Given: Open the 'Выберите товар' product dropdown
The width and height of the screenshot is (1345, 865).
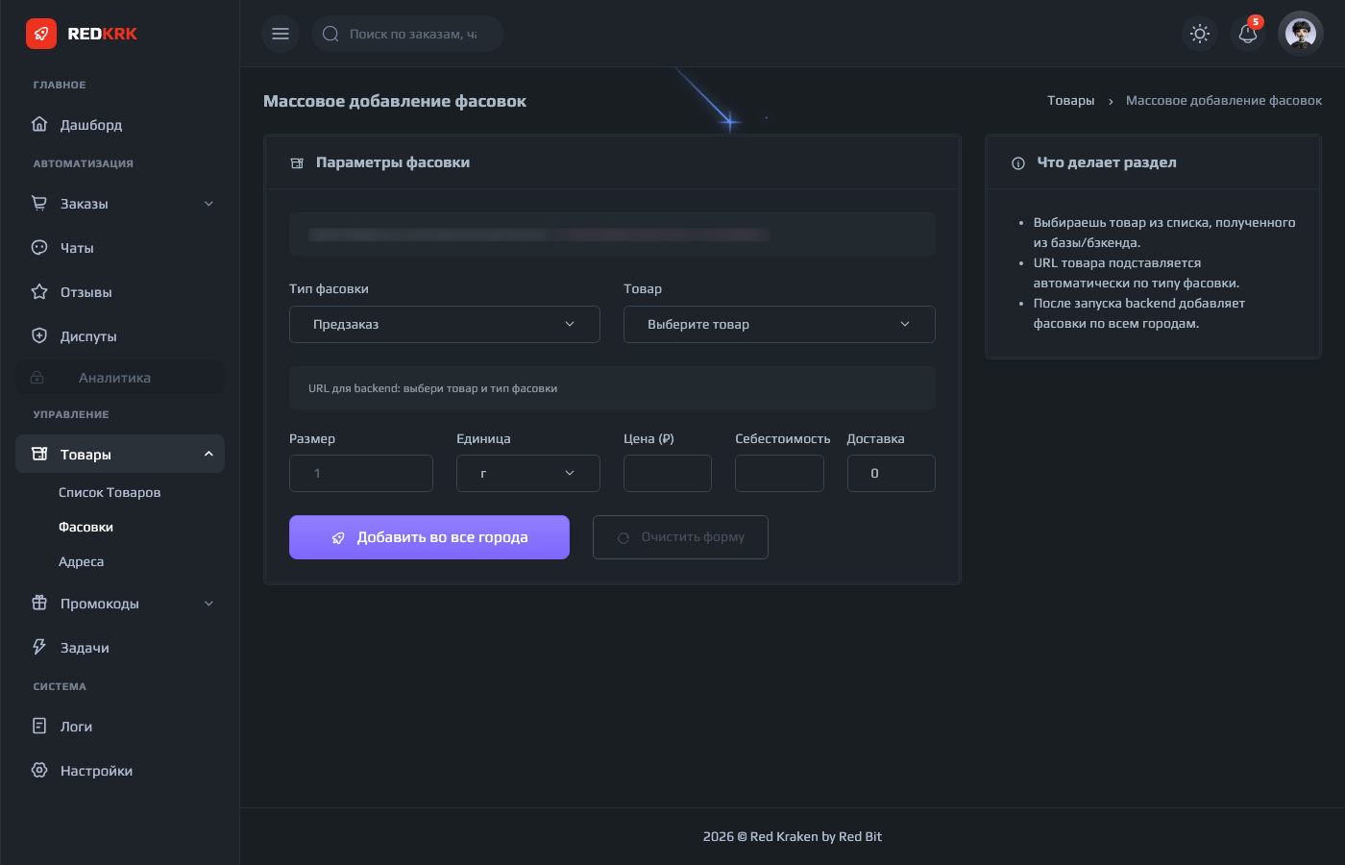Looking at the screenshot, I should [x=778, y=324].
